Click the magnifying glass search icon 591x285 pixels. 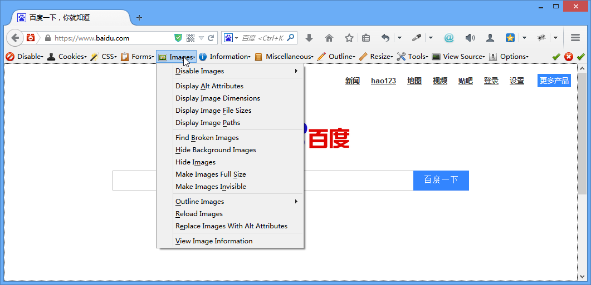point(291,38)
